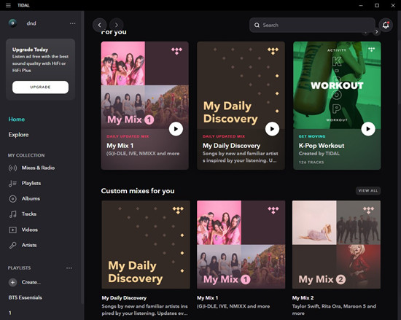This screenshot has width=401, height=320.
Task: Open Tracks in My Collection
Action: (29, 214)
